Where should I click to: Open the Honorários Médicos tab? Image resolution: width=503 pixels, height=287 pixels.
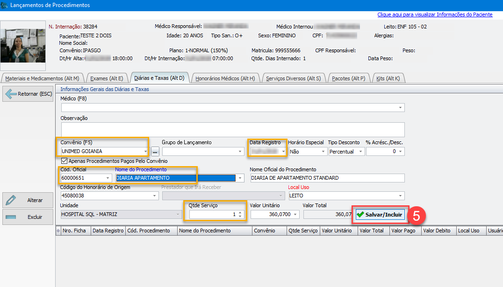pos(225,78)
